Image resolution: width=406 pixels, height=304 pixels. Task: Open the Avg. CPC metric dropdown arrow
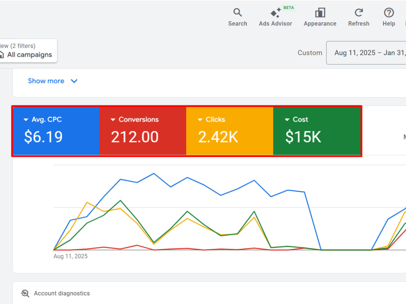(x=26, y=120)
